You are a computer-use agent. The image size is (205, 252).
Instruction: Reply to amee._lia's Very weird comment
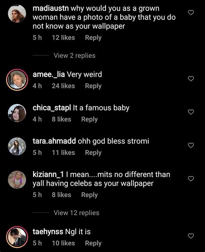click(93, 86)
